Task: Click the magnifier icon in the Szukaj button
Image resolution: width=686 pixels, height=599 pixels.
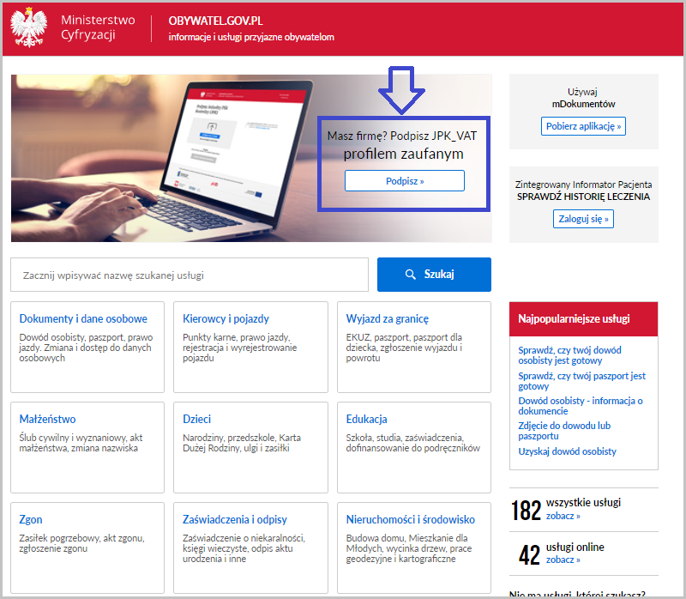Action: click(410, 274)
